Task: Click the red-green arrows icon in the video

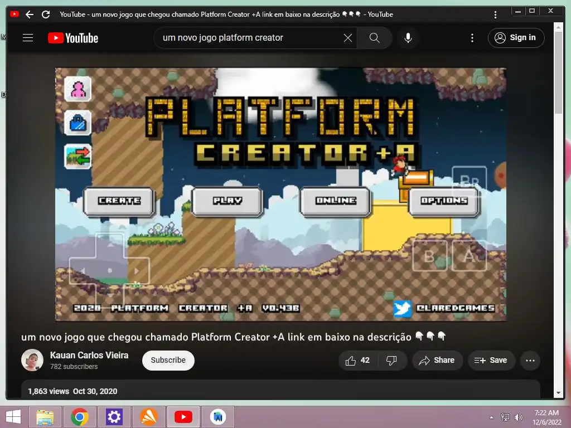Action: pyautogui.click(x=78, y=157)
